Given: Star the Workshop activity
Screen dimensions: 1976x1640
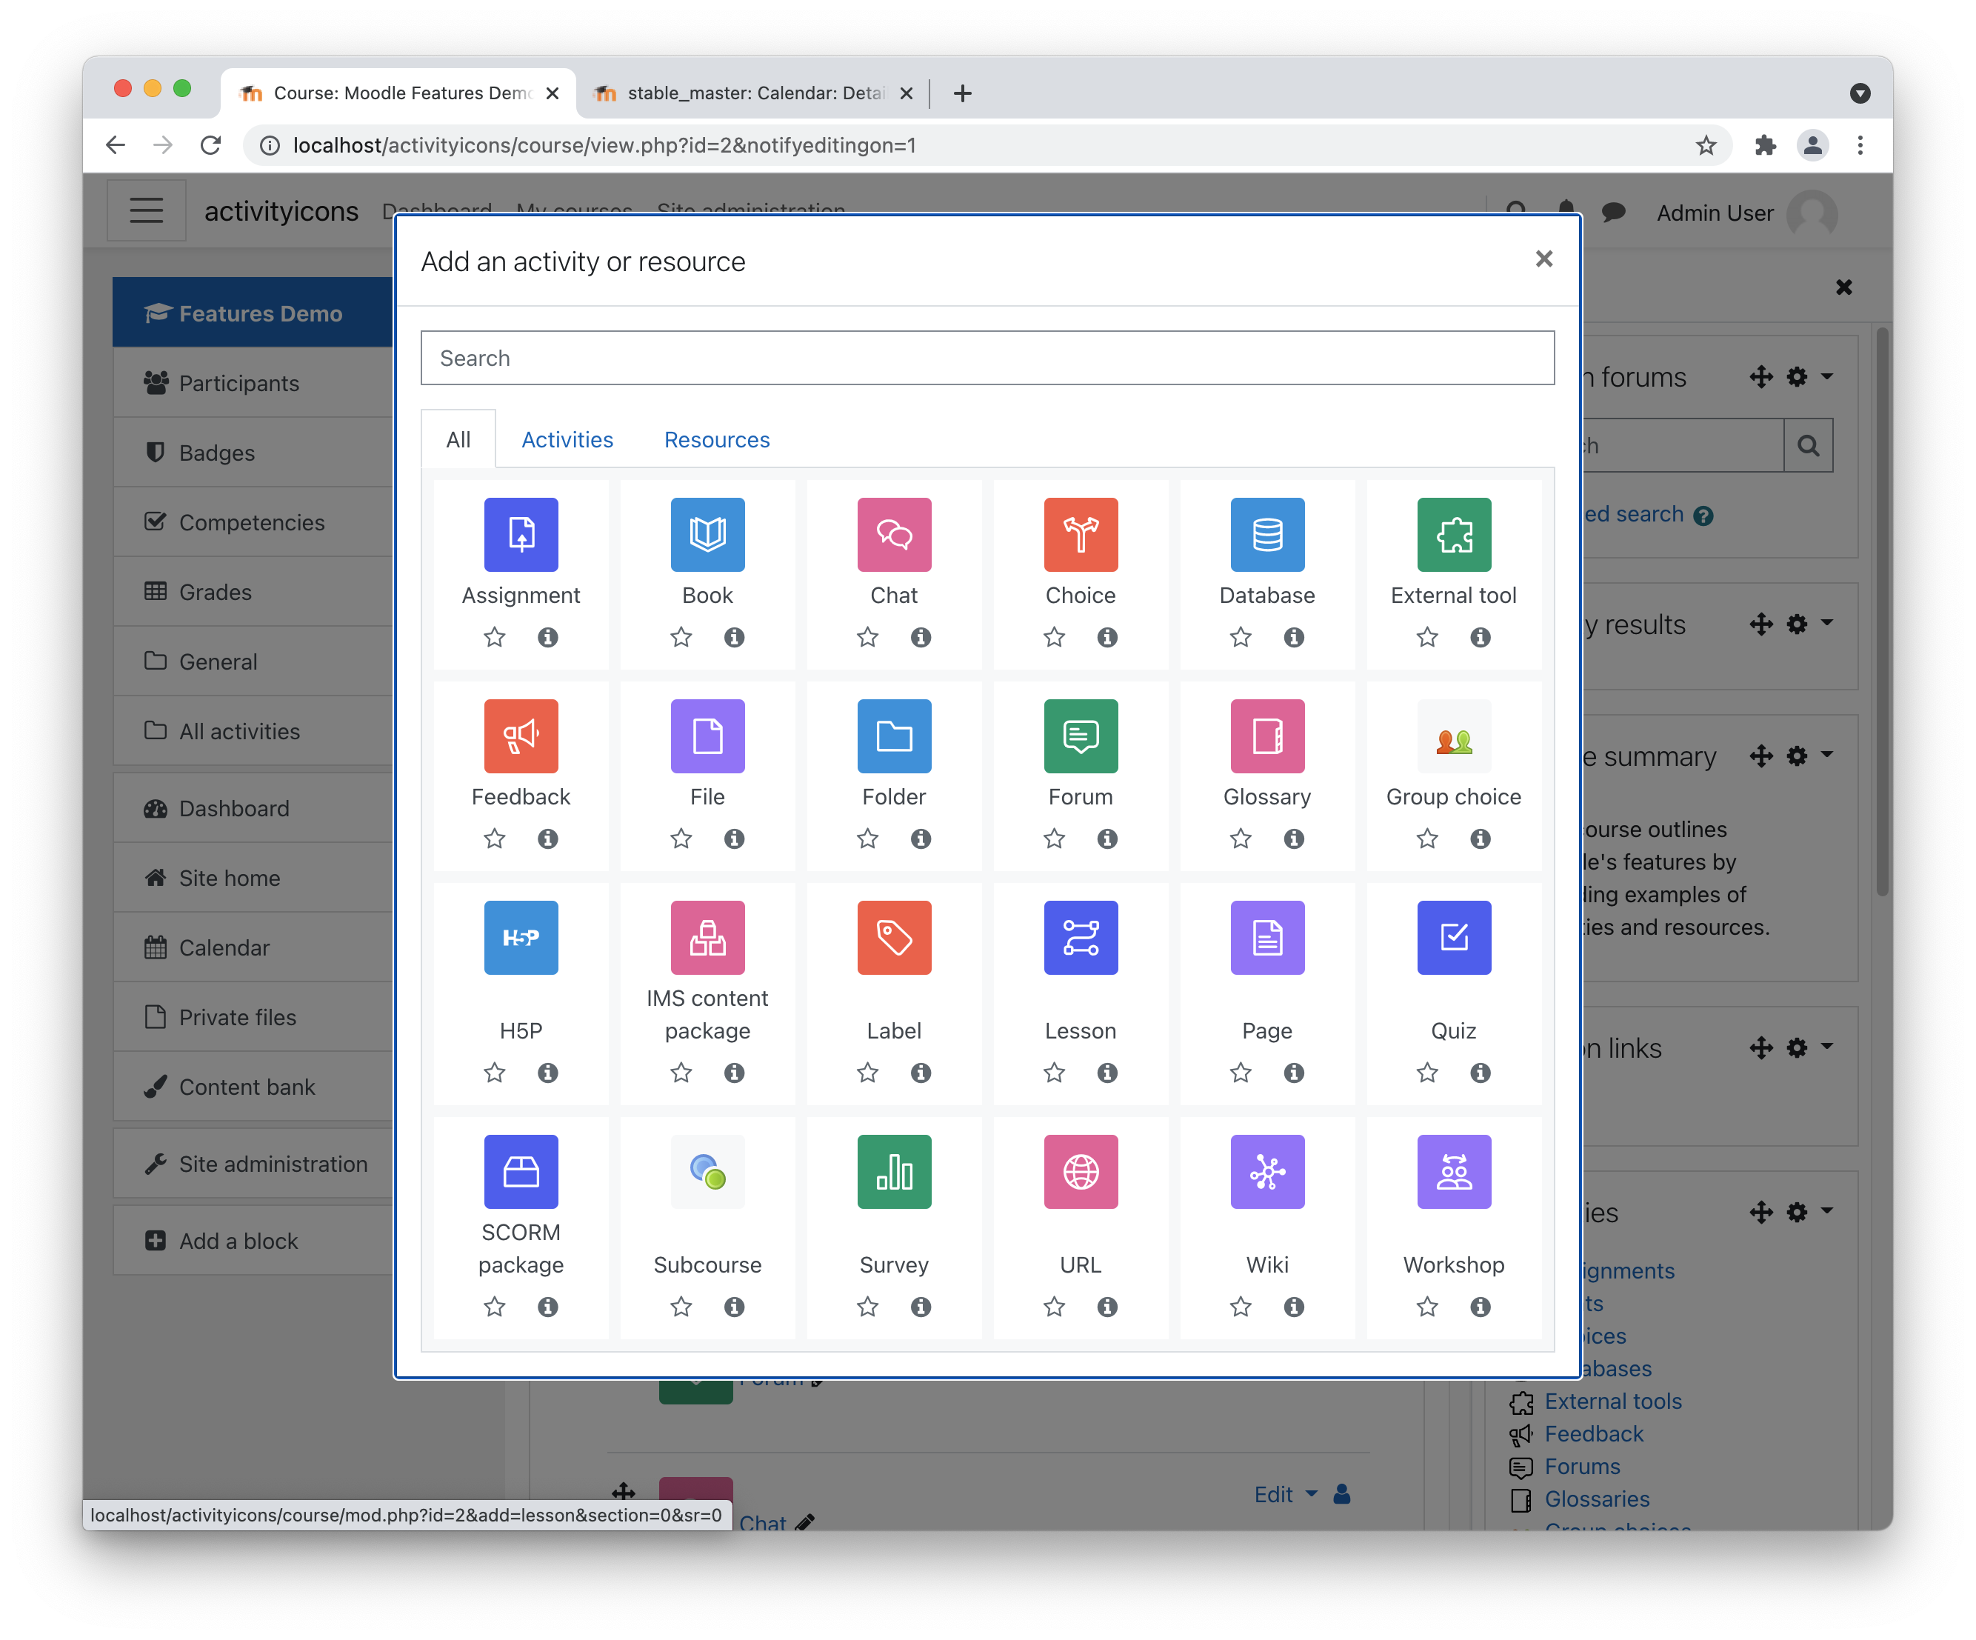Looking at the screenshot, I should click(1427, 1307).
